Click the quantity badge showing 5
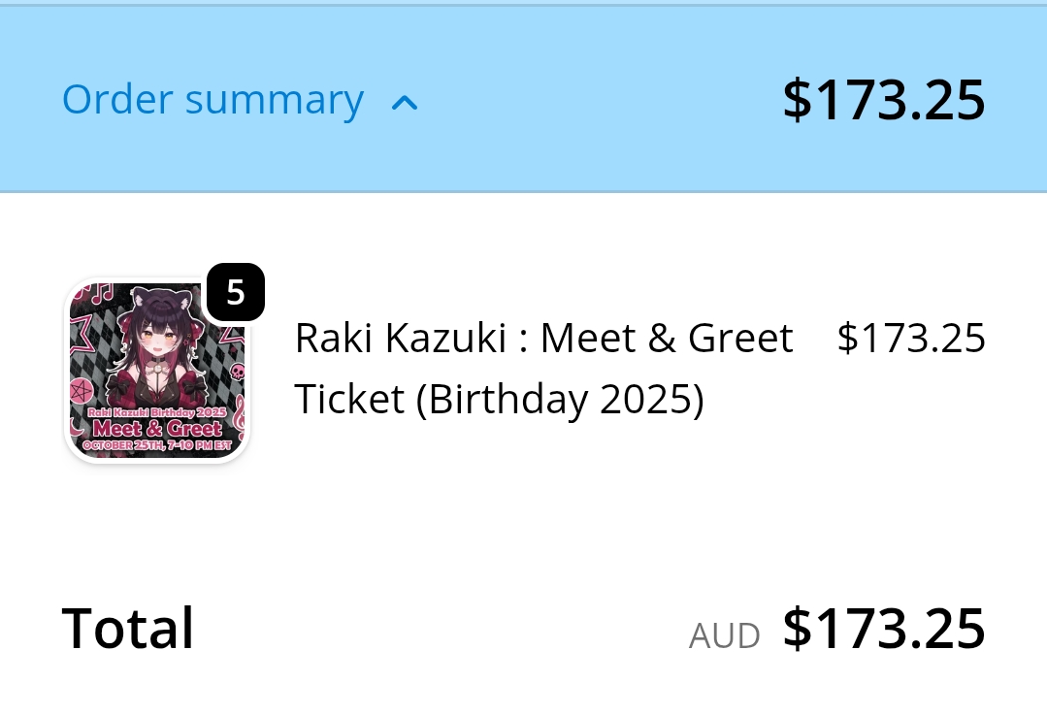Image resolution: width=1047 pixels, height=715 pixels. (235, 292)
